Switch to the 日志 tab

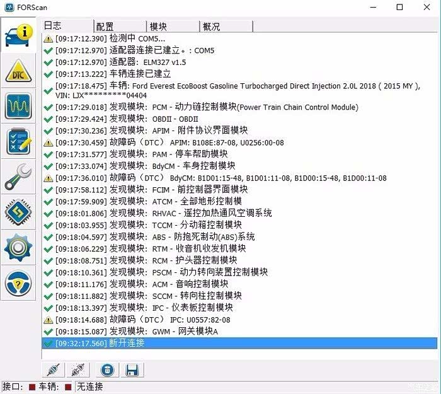pos(67,26)
